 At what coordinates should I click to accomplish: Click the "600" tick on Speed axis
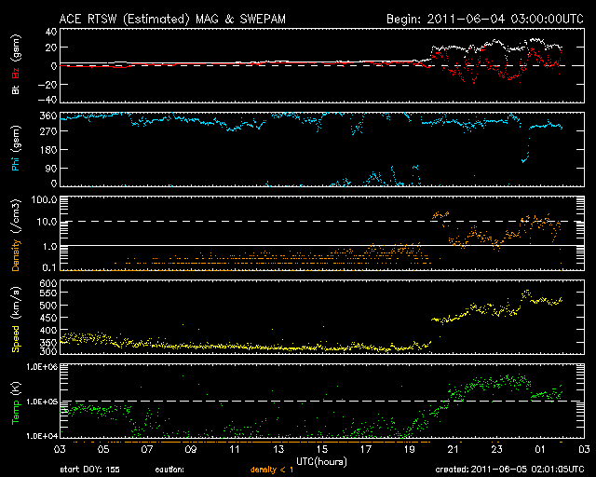[x=48, y=283]
